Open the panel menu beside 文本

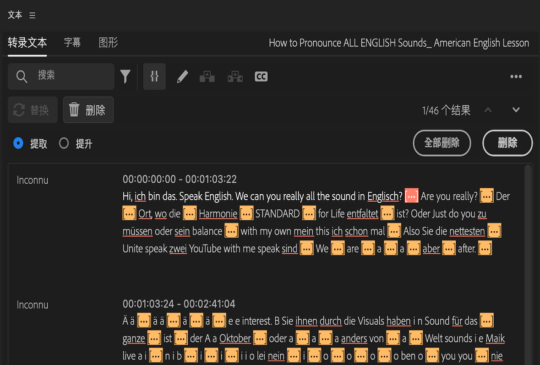tap(32, 15)
